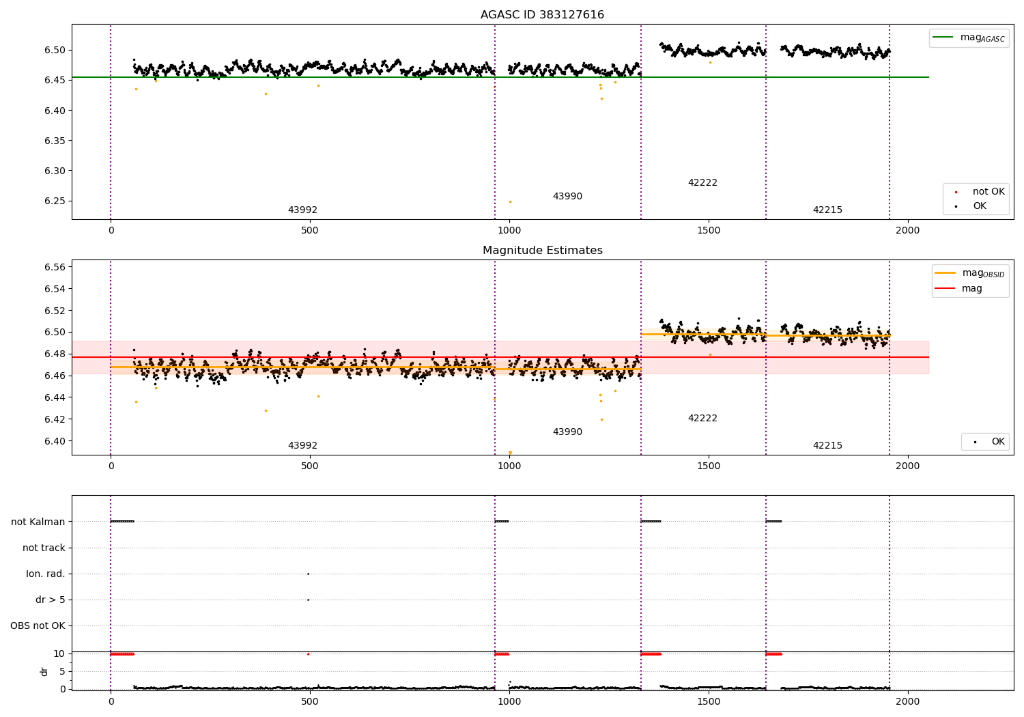Click the orange mag OBSID legend entry
This screenshot has height=717, width=1024.
tap(970, 273)
